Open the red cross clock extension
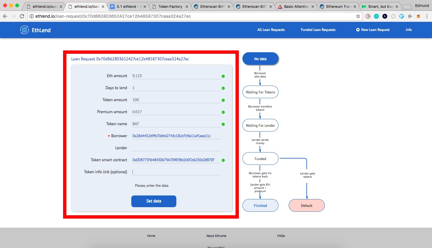432x248 pixels. (368, 17)
